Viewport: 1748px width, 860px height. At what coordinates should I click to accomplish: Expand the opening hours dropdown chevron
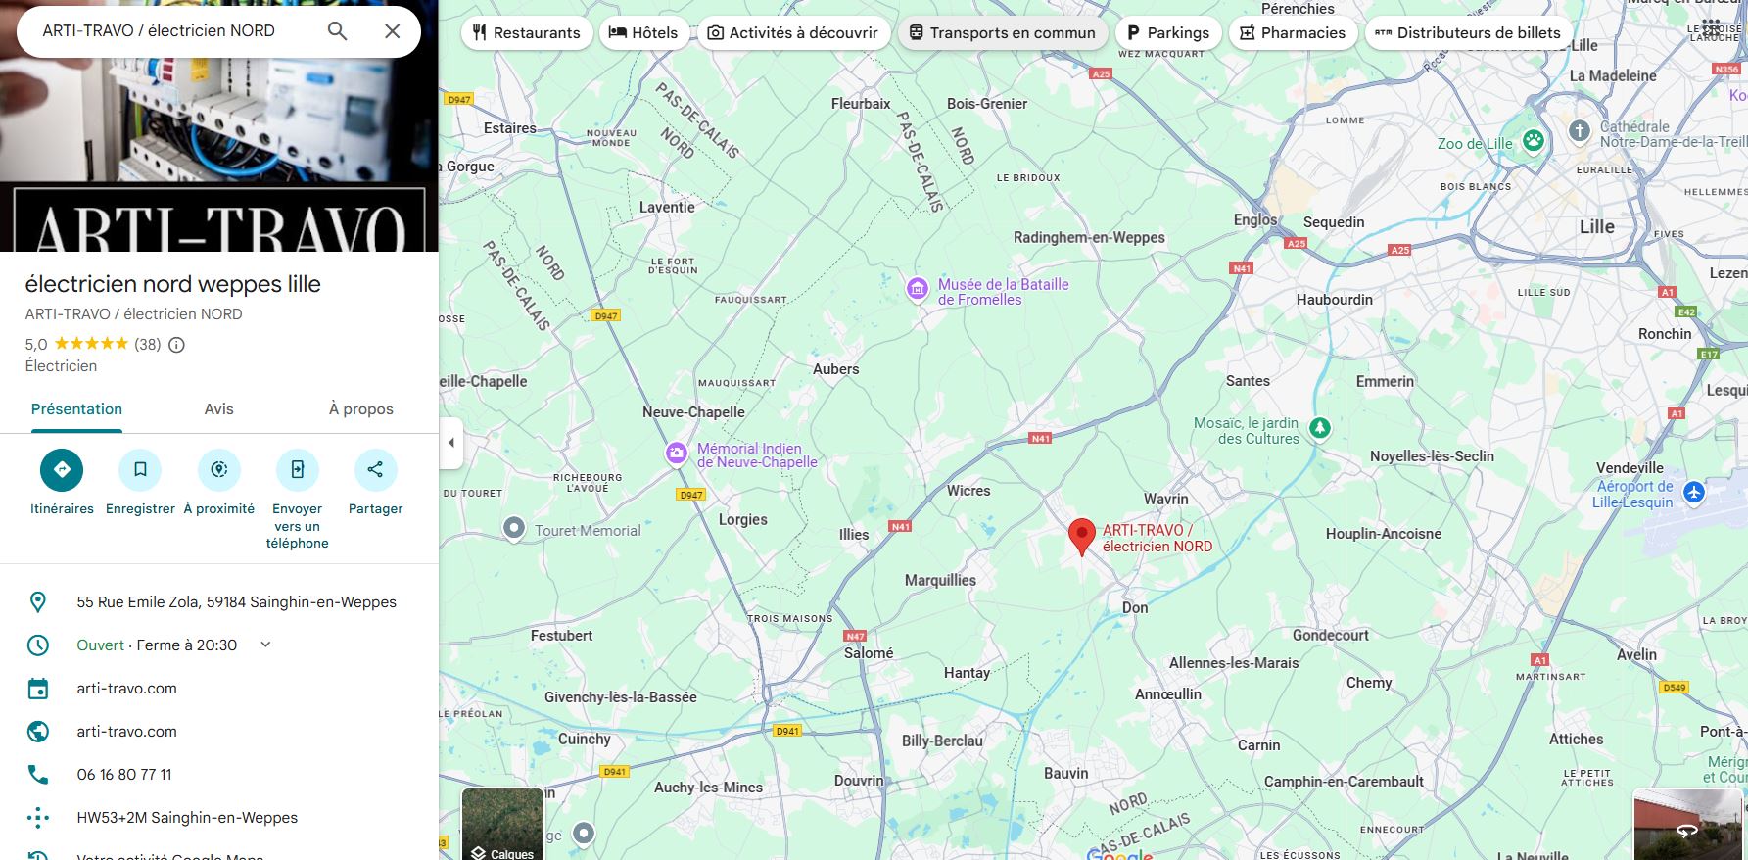click(x=265, y=645)
